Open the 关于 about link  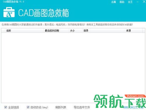click(130, 2)
